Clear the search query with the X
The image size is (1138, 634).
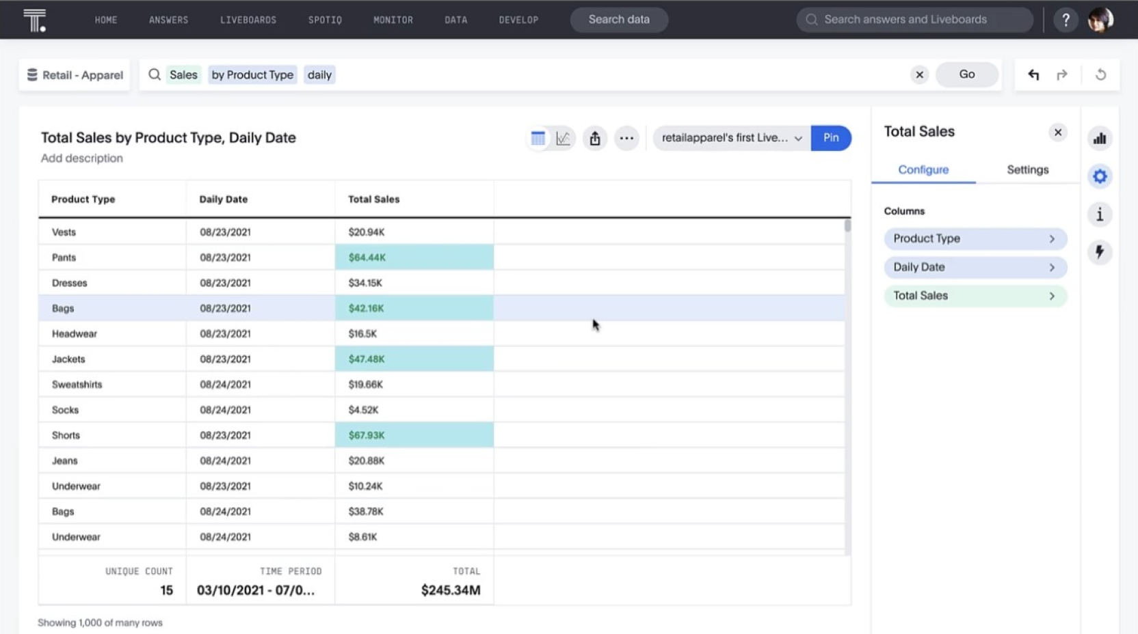click(920, 74)
